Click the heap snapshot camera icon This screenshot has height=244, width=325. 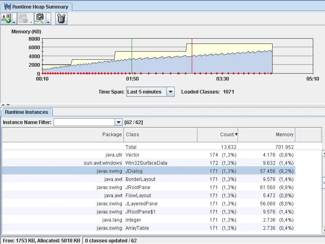(40, 18)
